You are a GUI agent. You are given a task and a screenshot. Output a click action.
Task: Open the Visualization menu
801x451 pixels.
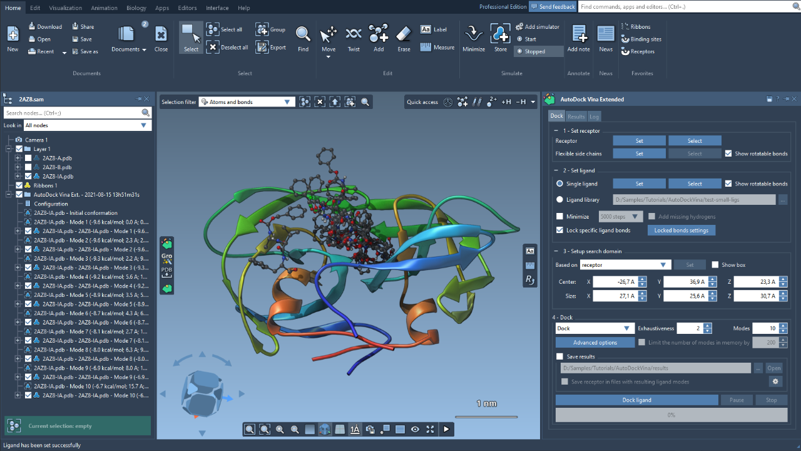pyautogui.click(x=66, y=8)
